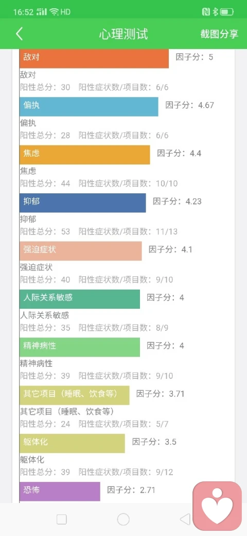Select the teal 人际关系敏感 bar
247x536 pixels.
tap(80, 299)
